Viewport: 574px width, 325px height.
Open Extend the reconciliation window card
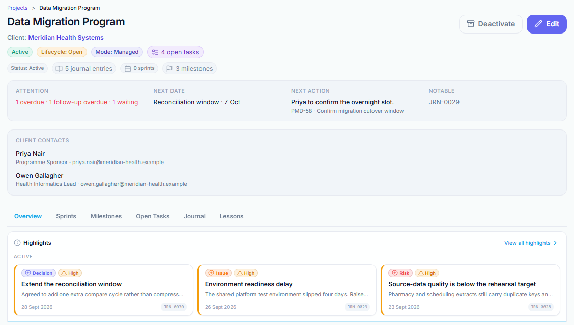104,290
